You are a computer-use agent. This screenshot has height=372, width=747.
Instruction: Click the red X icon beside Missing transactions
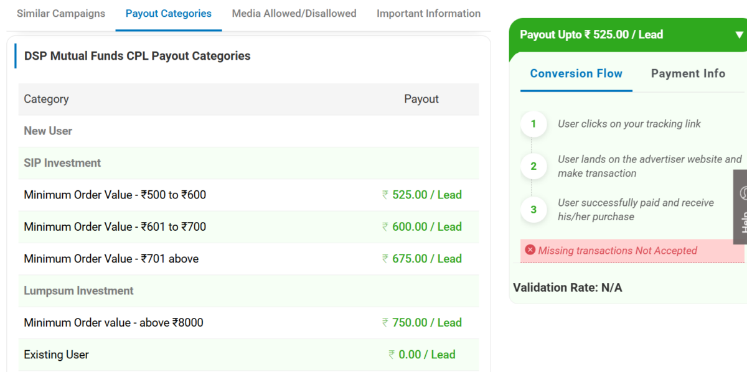pos(530,250)
